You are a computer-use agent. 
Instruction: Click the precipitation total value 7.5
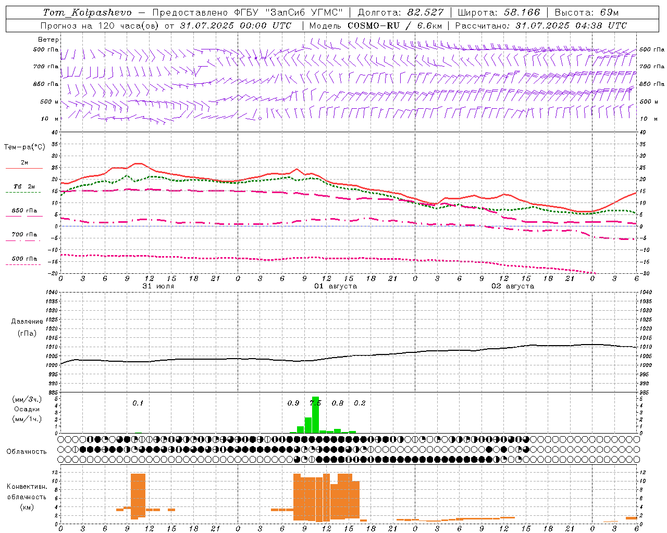click(x=316, y=403)
